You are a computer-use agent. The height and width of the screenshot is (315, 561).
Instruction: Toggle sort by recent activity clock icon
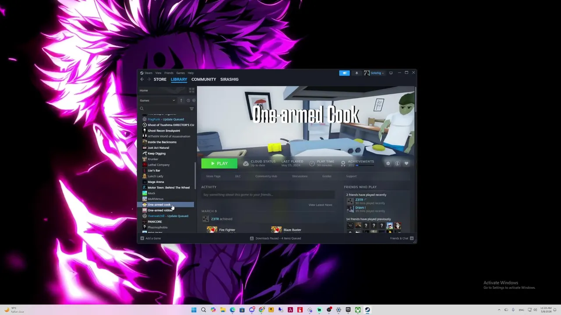click(188, 100)
